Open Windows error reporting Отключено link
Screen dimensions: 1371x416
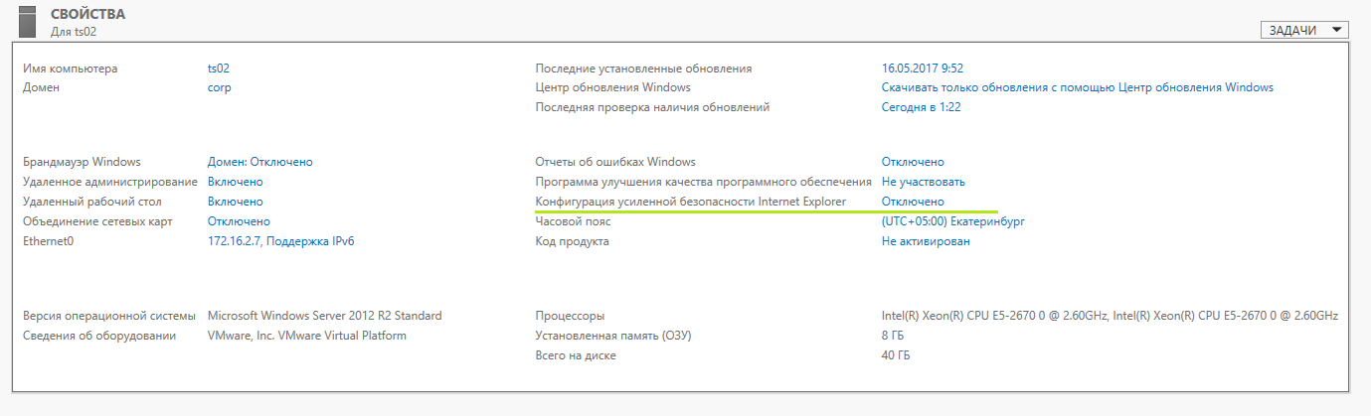coord(913,162)
